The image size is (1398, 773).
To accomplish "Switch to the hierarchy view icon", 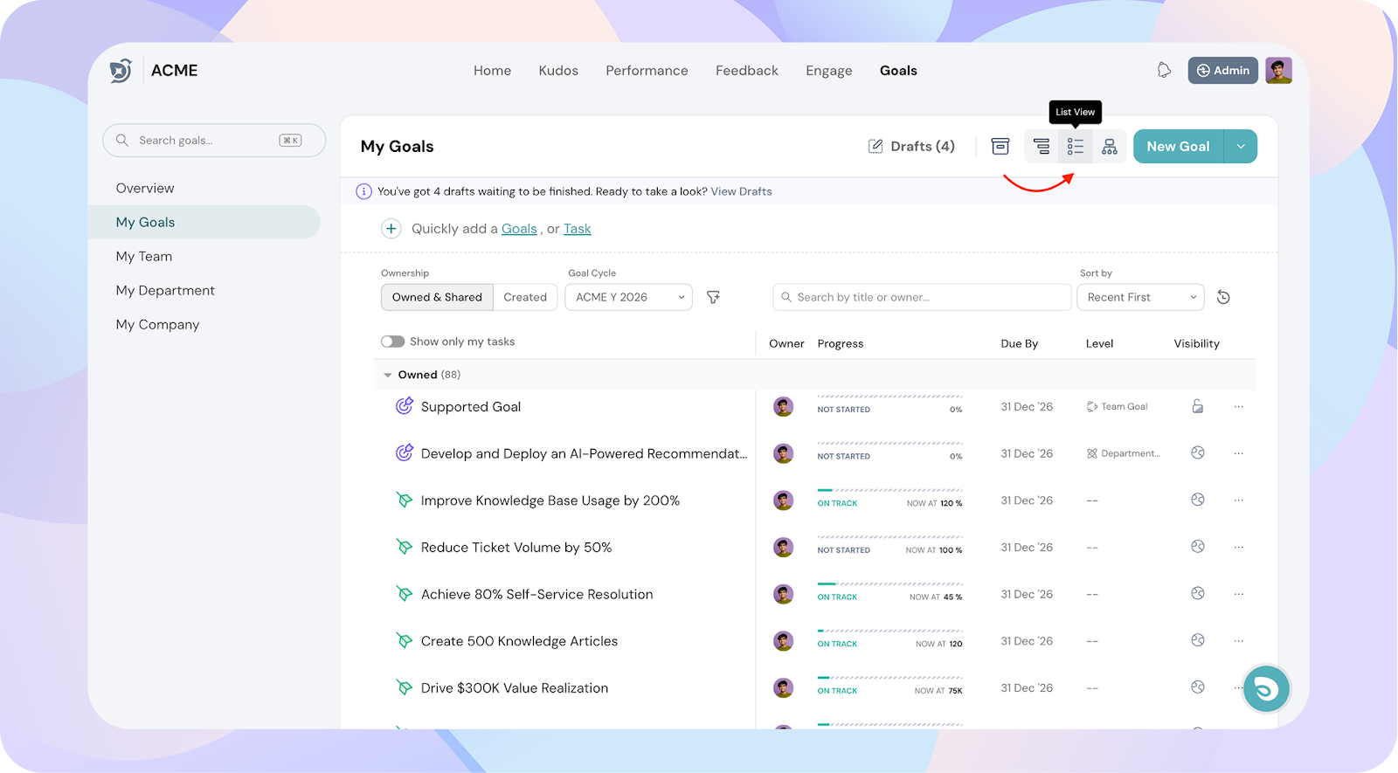I will pyautogui.click(x=1042, y=147).
